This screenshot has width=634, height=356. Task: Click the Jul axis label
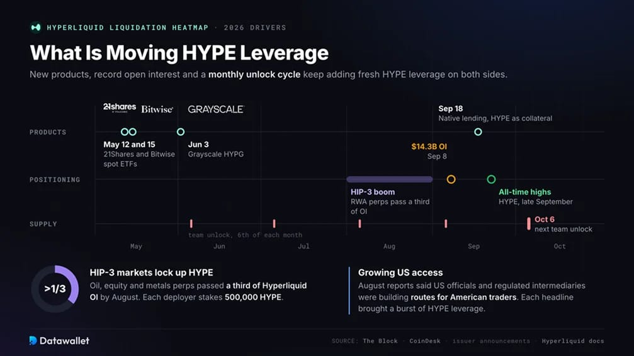[x=303, y=246]
